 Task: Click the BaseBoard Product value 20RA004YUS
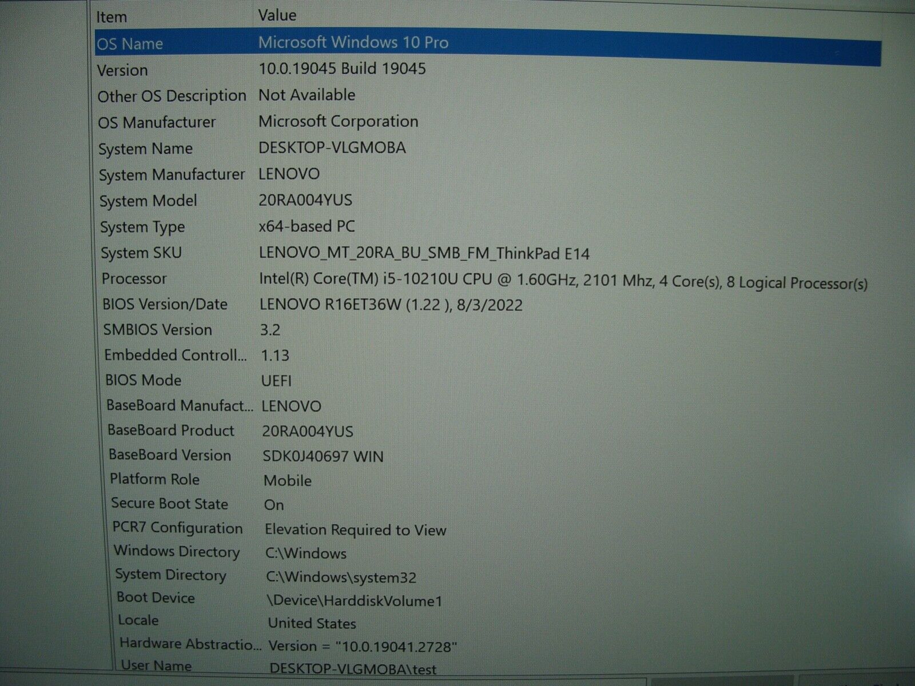tap(308, 432)
